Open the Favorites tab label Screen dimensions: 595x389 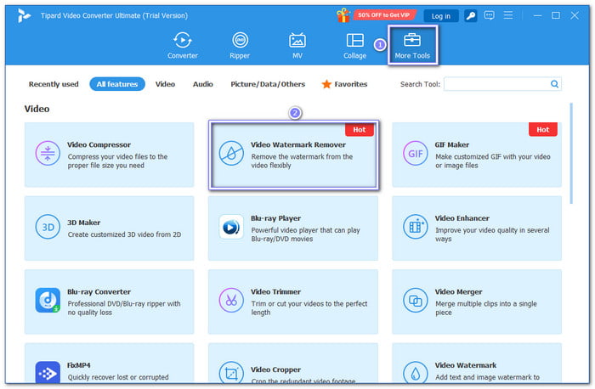350,84
